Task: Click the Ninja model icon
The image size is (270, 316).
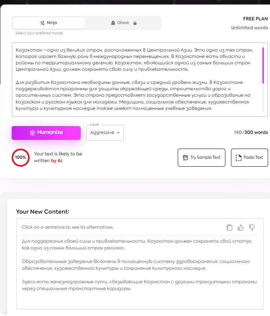Action: click(42, 23)
